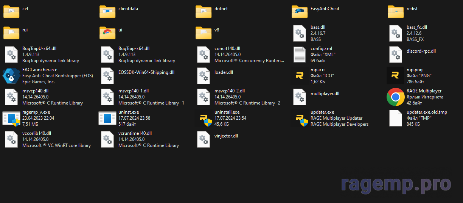Click the "discord-rpc.dll" file name
463x203 pixels.
(421, 51)
